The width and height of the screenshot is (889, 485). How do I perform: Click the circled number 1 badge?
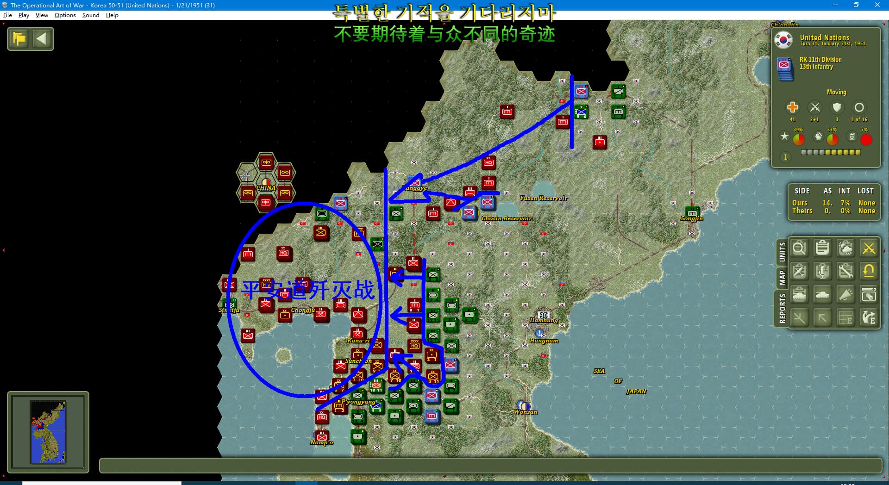pos(785,157)
